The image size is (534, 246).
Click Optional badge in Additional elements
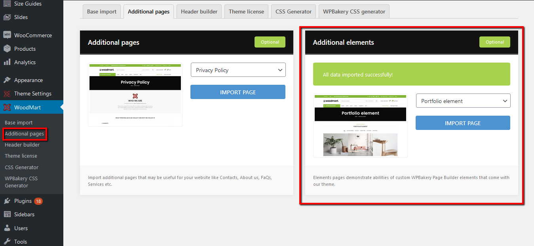[x=495, y=42]
